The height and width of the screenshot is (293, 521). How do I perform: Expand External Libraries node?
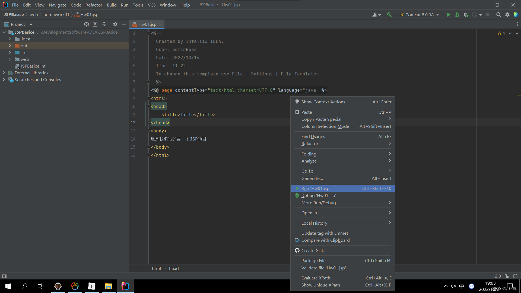[x=4, y=73]
